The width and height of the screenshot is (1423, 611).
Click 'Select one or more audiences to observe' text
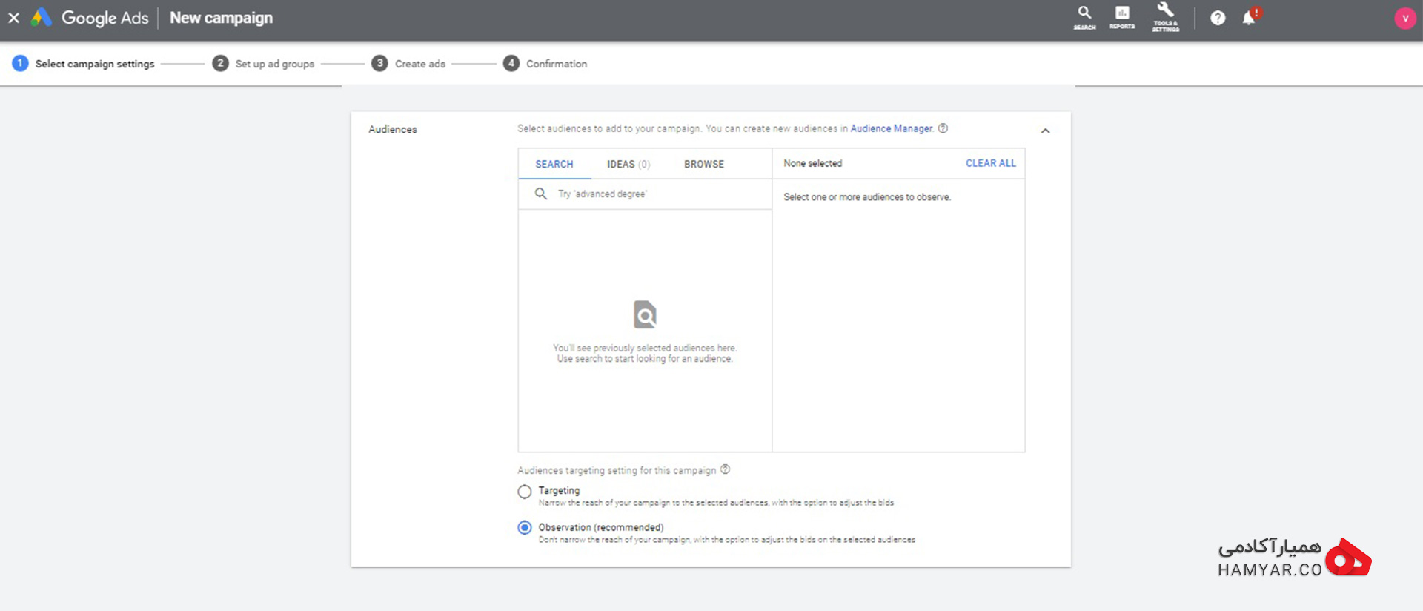click(x=867, y=197)
